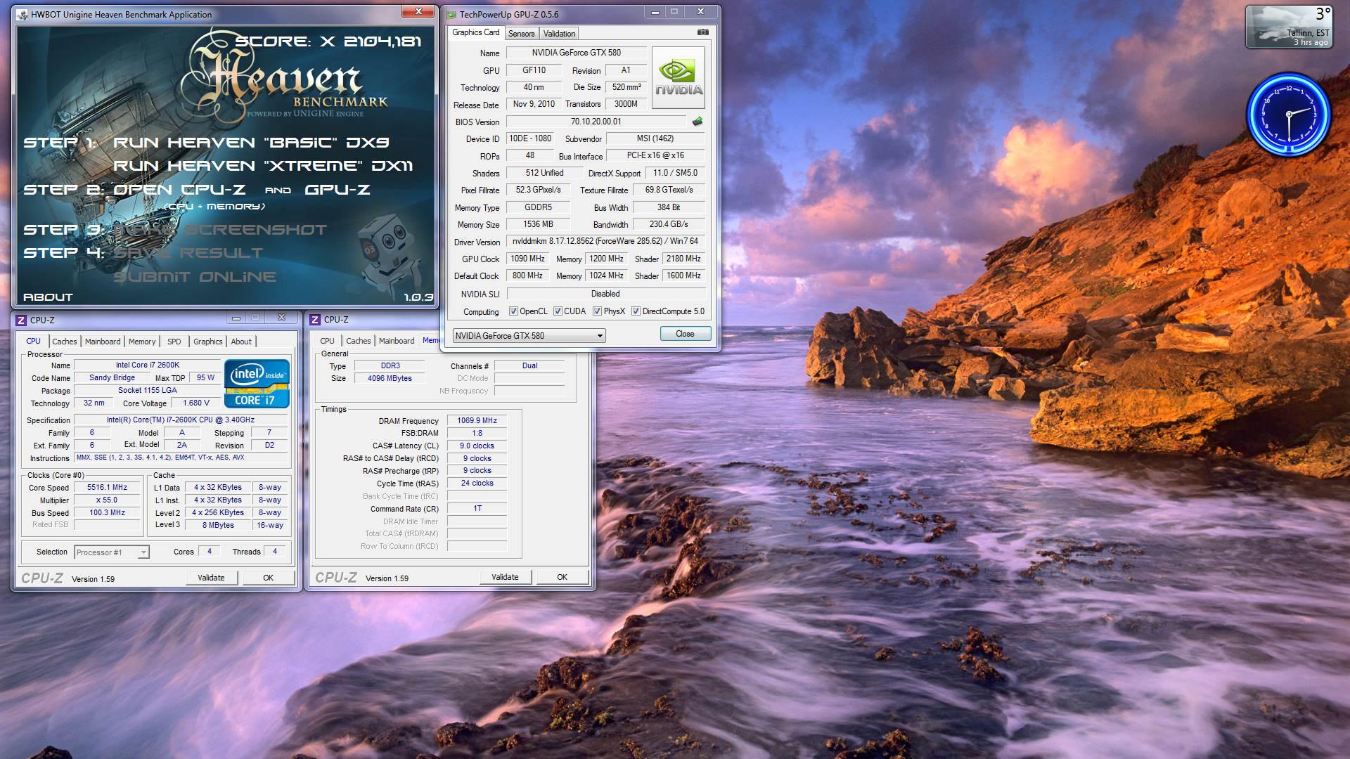The height and width of the screenshot is (759, 1350).
Task: Click SUBMIT ONLINE in Heaven window
Action: click(195, 277)
